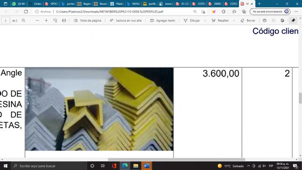Click the colorful extension icon
This screenshot has height=170, width=302.
(x=214, y=12)
